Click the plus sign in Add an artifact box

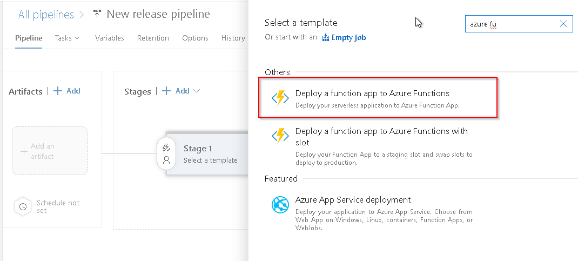tap(24, 151)
